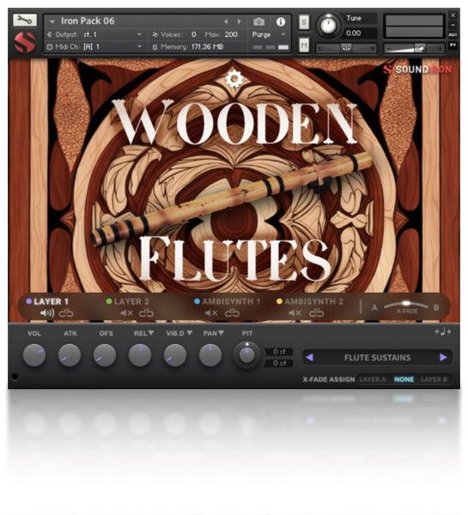Viewport: 468px width, 515px height.
Task: Click the blue dot beside Ambisynth 1
Action: pyautogui.click(x=197, y=301)
